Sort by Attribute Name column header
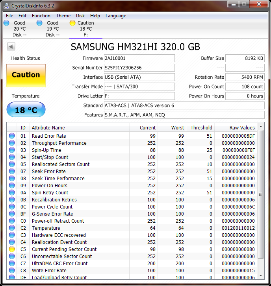Image resolution: width=271 pixels, height=286 pixels. click(79, 128)
